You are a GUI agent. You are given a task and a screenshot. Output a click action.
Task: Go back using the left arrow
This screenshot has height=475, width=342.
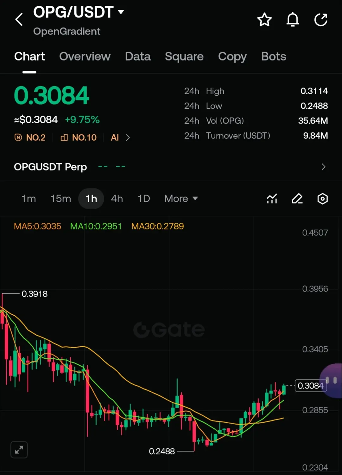(x=19, y=19)
